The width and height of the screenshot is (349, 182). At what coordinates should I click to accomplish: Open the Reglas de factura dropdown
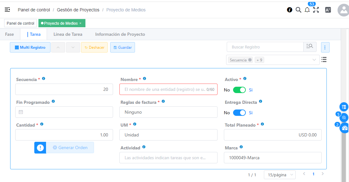pyautogui.click(x=168, y=112)
